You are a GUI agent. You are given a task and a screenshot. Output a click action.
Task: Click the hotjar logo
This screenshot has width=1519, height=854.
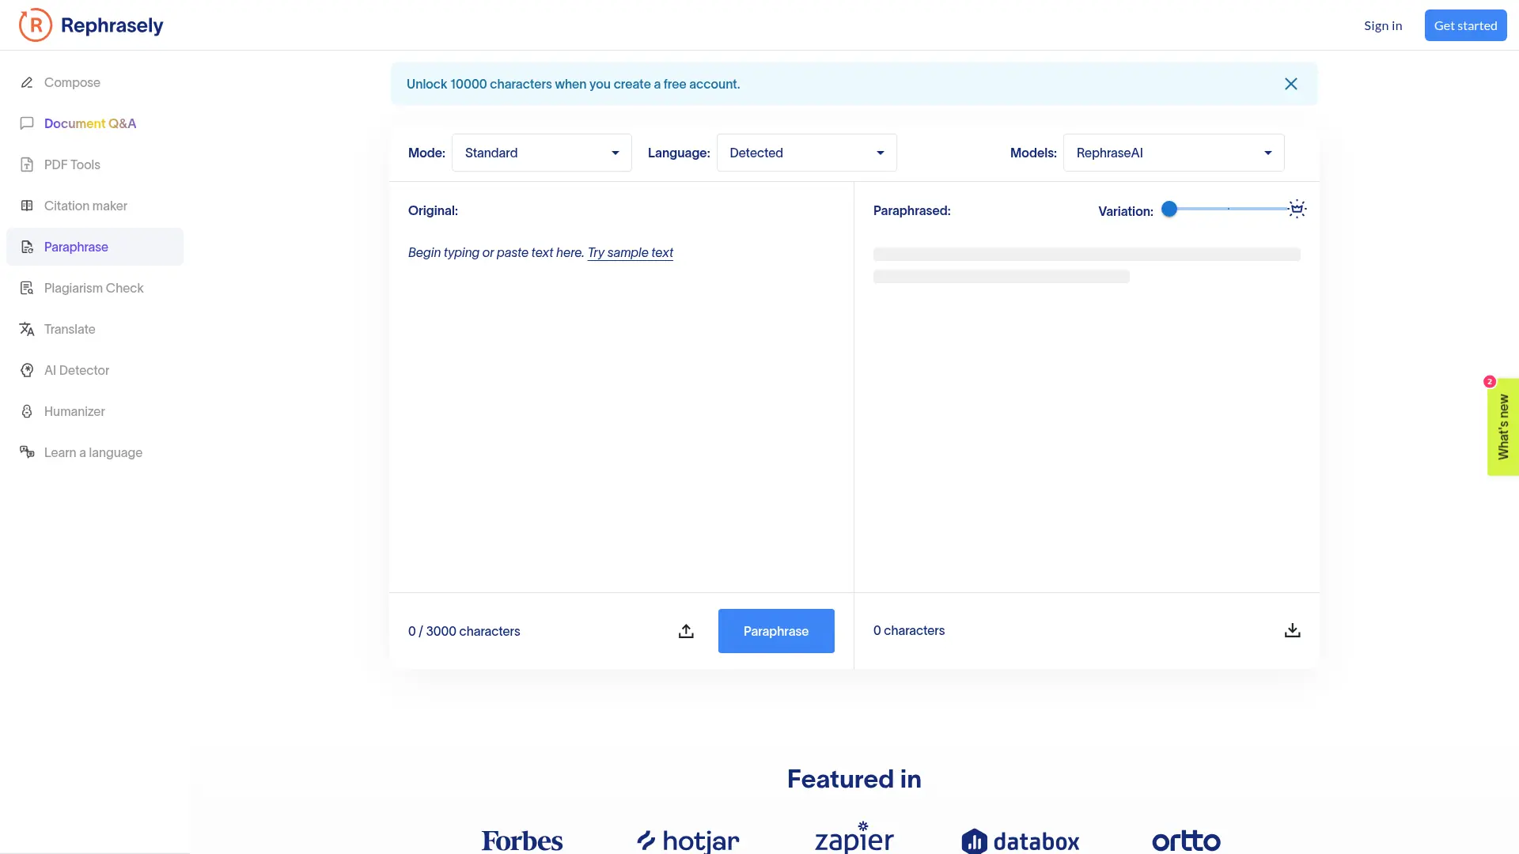[x=688, y=841]
